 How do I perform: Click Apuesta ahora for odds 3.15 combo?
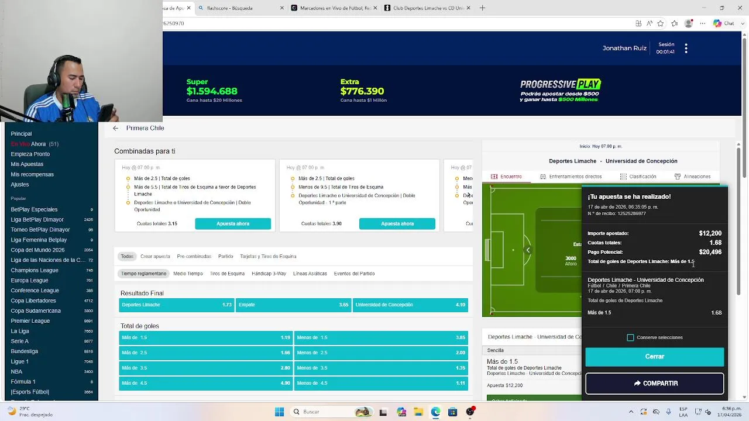[233, 223]
